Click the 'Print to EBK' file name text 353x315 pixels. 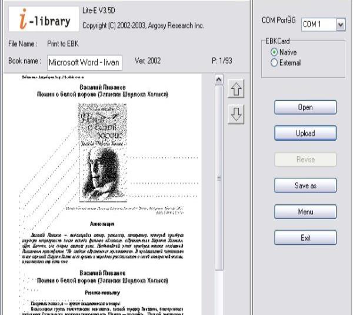(63, 44)
